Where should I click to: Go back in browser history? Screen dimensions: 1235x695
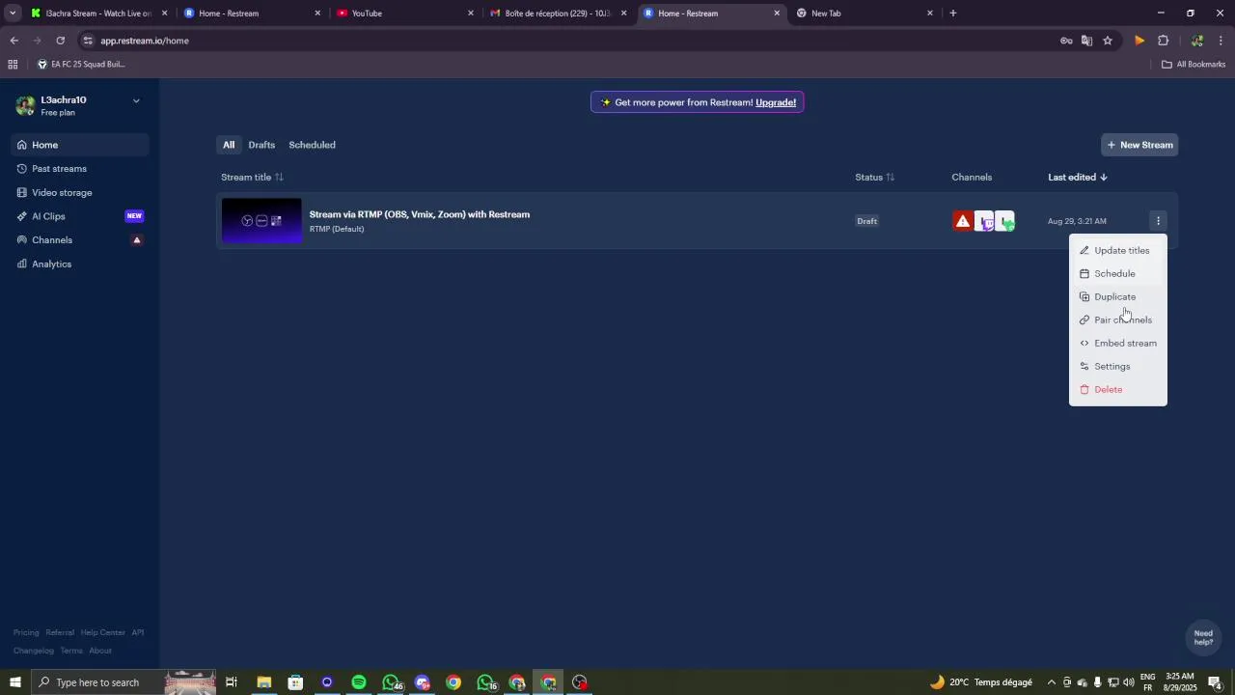pos(14,41)
